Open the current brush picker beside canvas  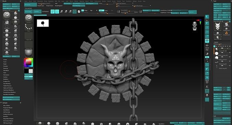[28, 18]
